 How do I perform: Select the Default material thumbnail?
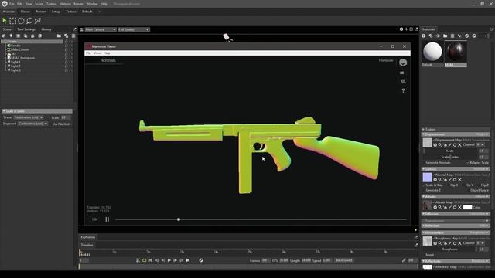[432, 52]
